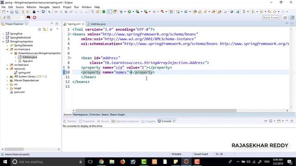Select App.java in the project tree
Image resolution: width=296 pixels, height=166 pixels.
27,61
